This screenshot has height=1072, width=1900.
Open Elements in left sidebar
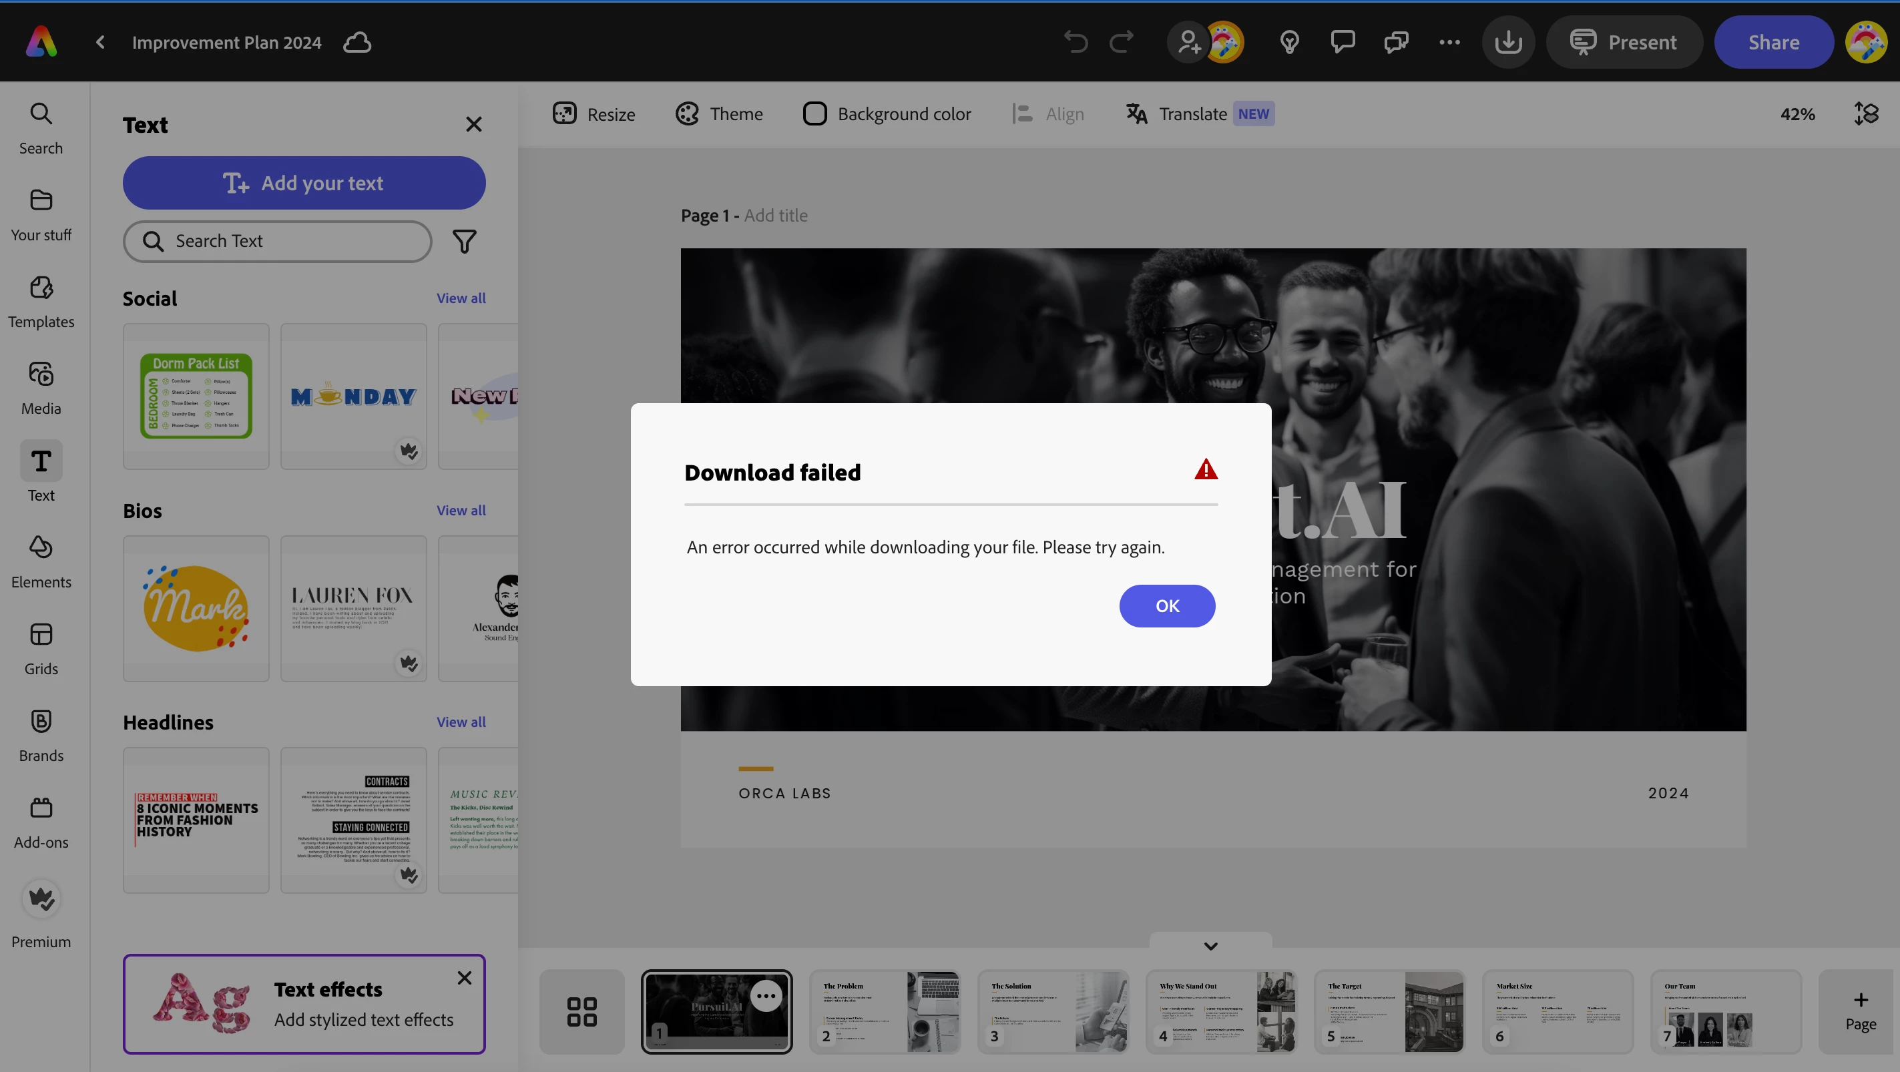(41, 562)
